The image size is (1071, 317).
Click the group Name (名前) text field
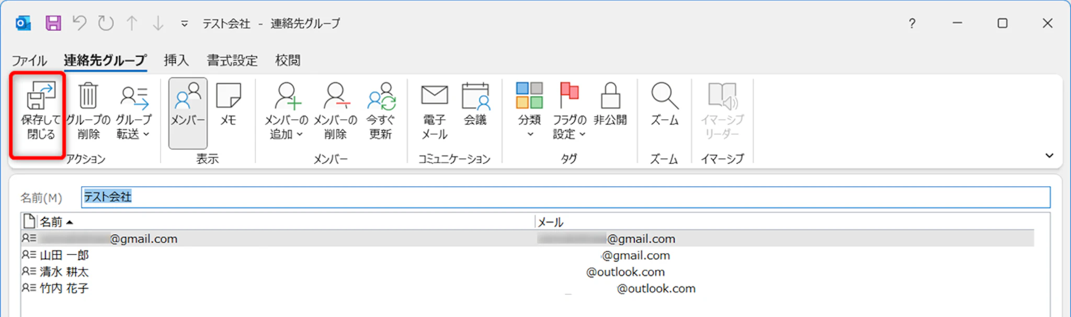click(x=565, y=197)
